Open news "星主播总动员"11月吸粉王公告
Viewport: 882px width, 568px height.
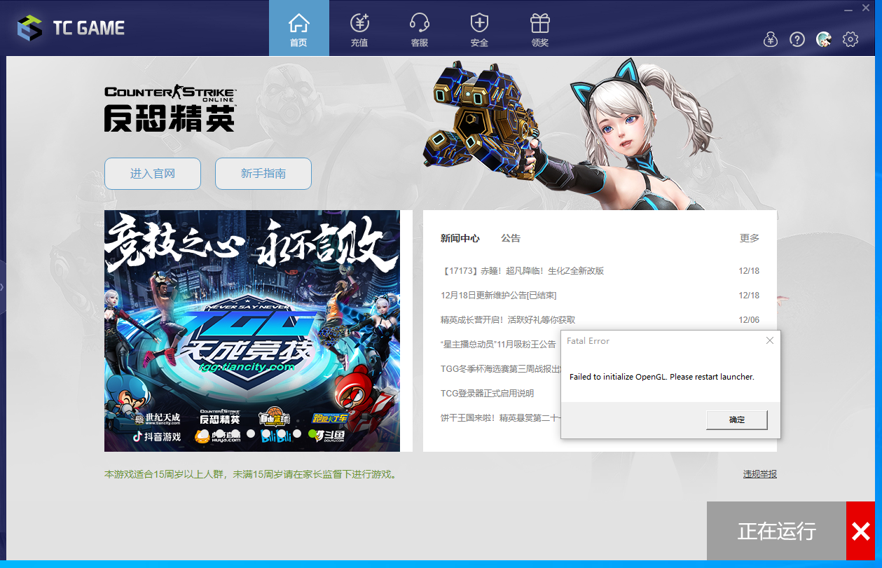point(499,345)
